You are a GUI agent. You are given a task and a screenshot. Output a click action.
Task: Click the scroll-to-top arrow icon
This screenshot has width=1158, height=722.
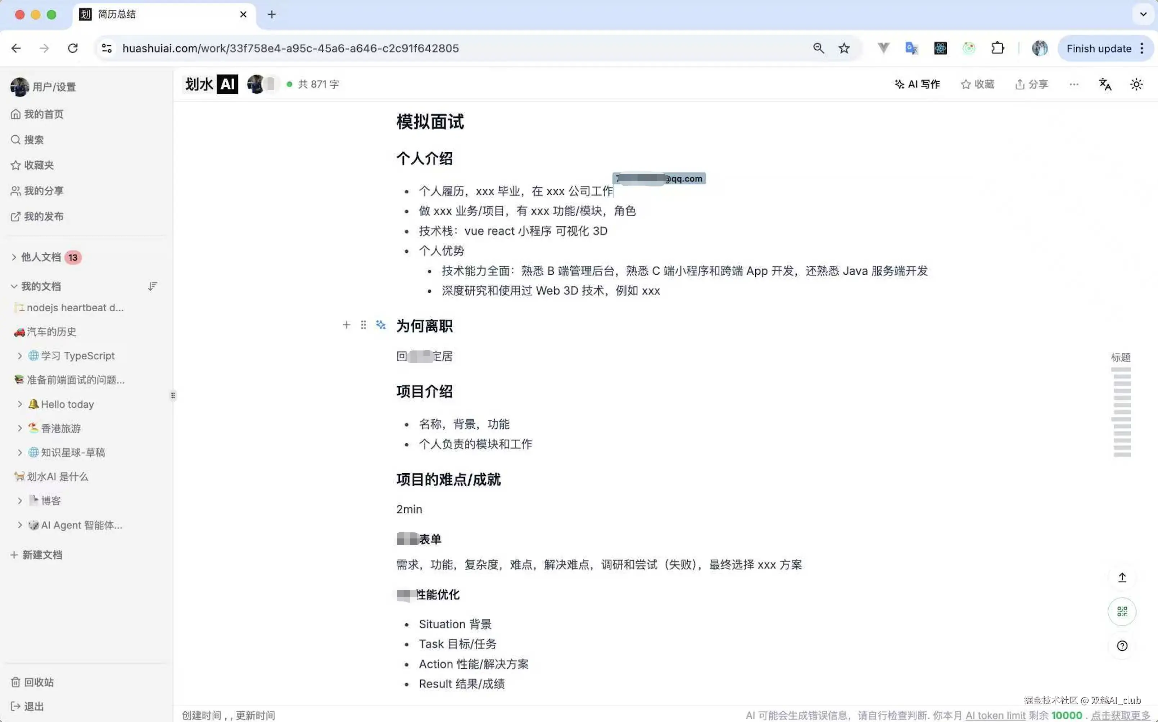point(1122,577)
